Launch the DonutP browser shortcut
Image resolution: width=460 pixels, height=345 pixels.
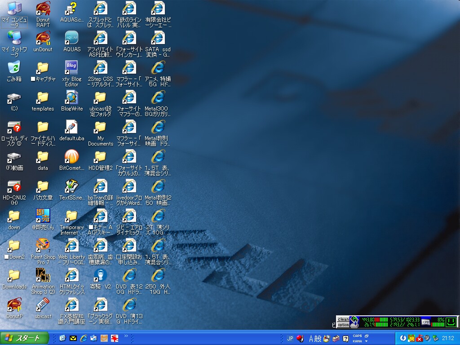coord(14,308)
